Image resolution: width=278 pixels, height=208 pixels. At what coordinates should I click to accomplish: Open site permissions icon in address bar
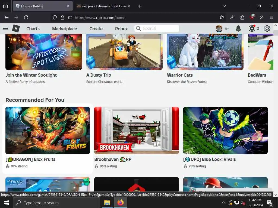[70, 17]
